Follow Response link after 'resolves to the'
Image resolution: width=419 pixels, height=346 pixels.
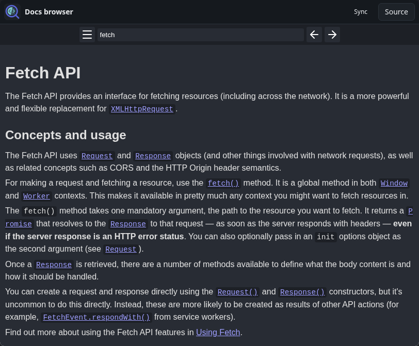pyautogui.click(x=128, y=224)
